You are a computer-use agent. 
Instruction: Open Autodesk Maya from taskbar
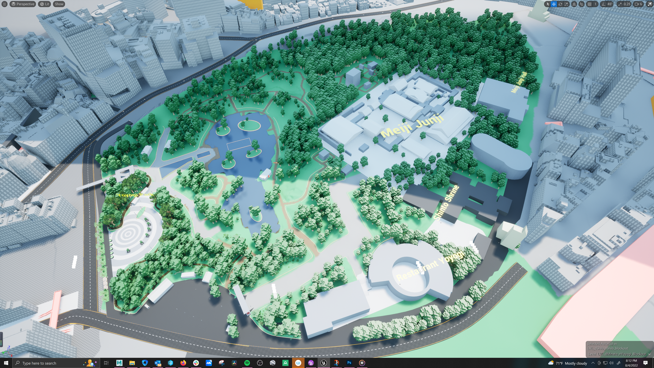[119, 363]
